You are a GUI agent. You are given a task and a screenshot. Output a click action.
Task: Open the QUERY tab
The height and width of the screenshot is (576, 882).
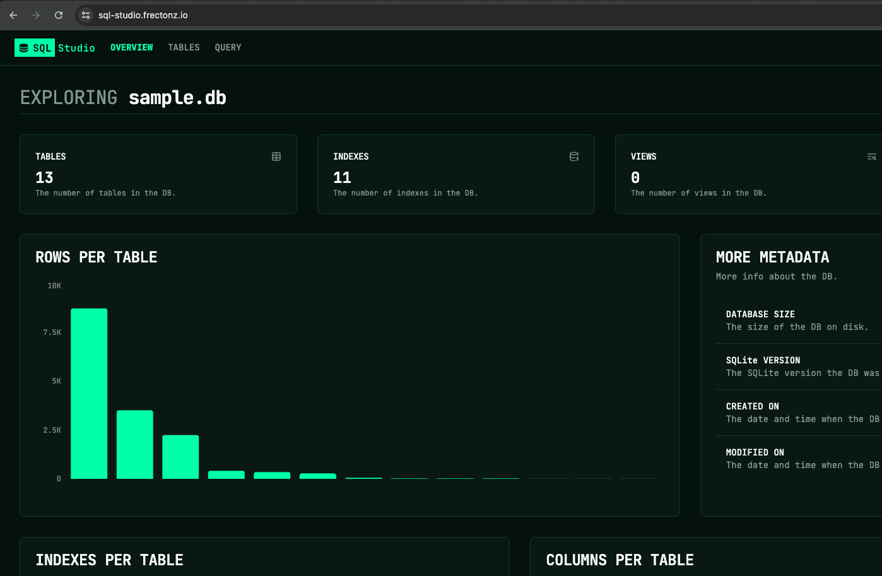(228, 47)
